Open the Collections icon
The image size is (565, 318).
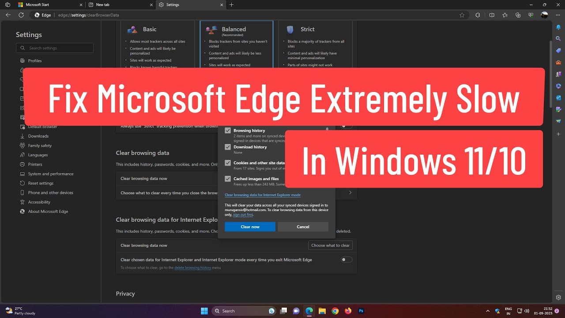tap(518, 15)
